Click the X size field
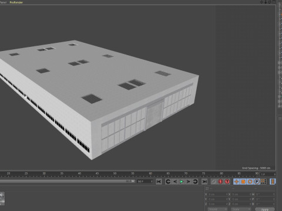 241,195
